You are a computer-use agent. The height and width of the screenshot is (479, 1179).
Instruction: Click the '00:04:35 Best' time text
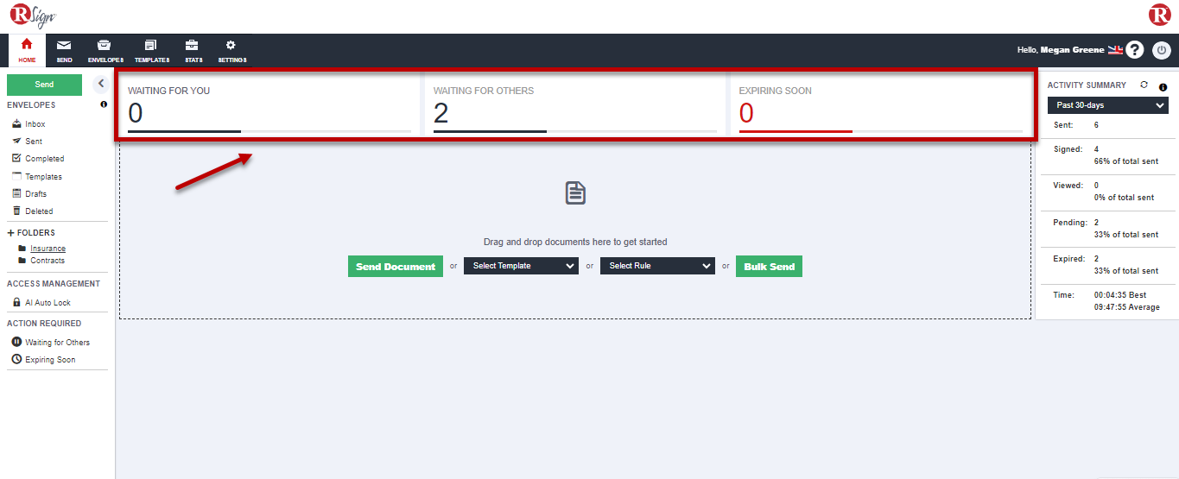[1120, 295]
